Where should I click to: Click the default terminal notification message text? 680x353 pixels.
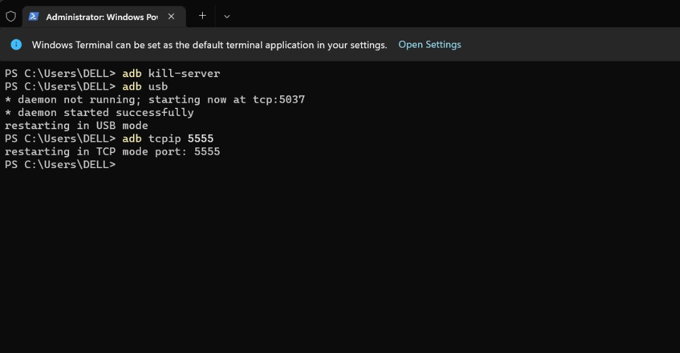(210, 45)
